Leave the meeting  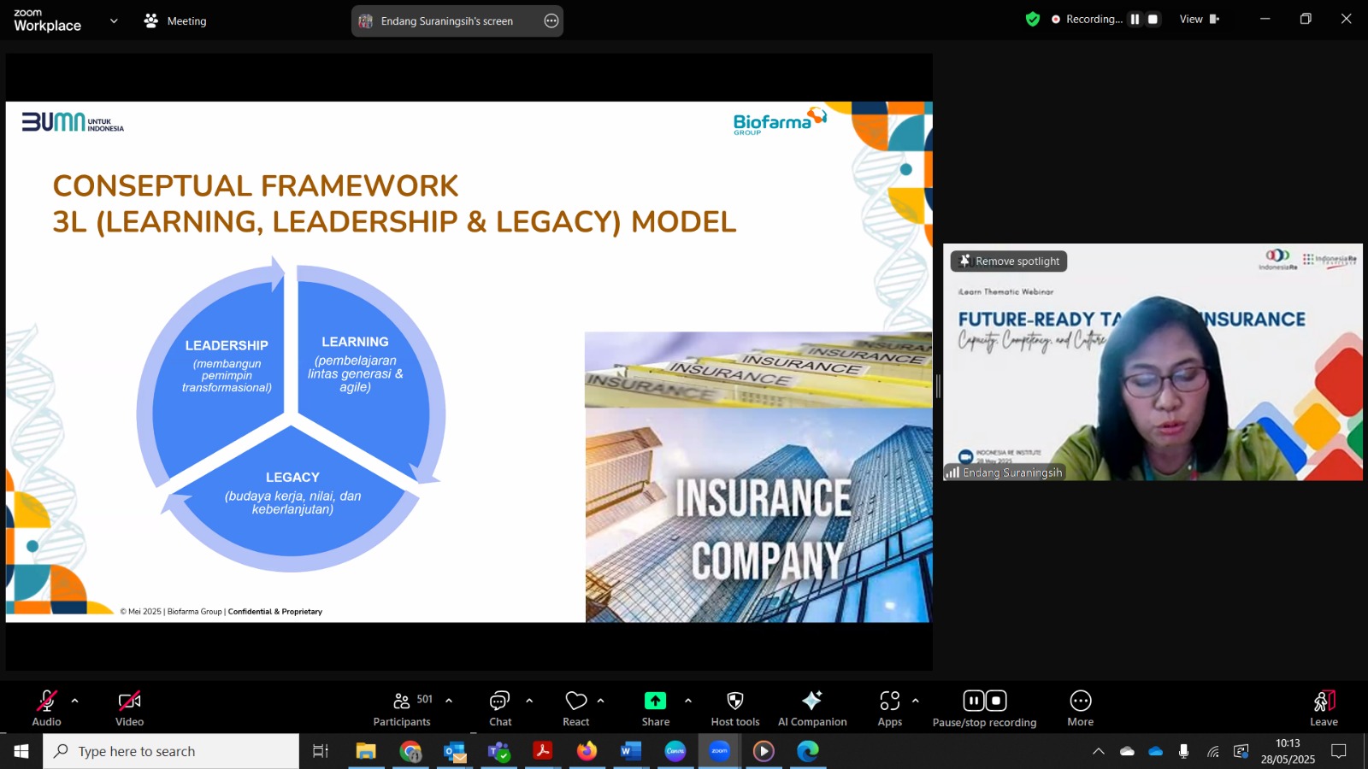click(1324, 708)
